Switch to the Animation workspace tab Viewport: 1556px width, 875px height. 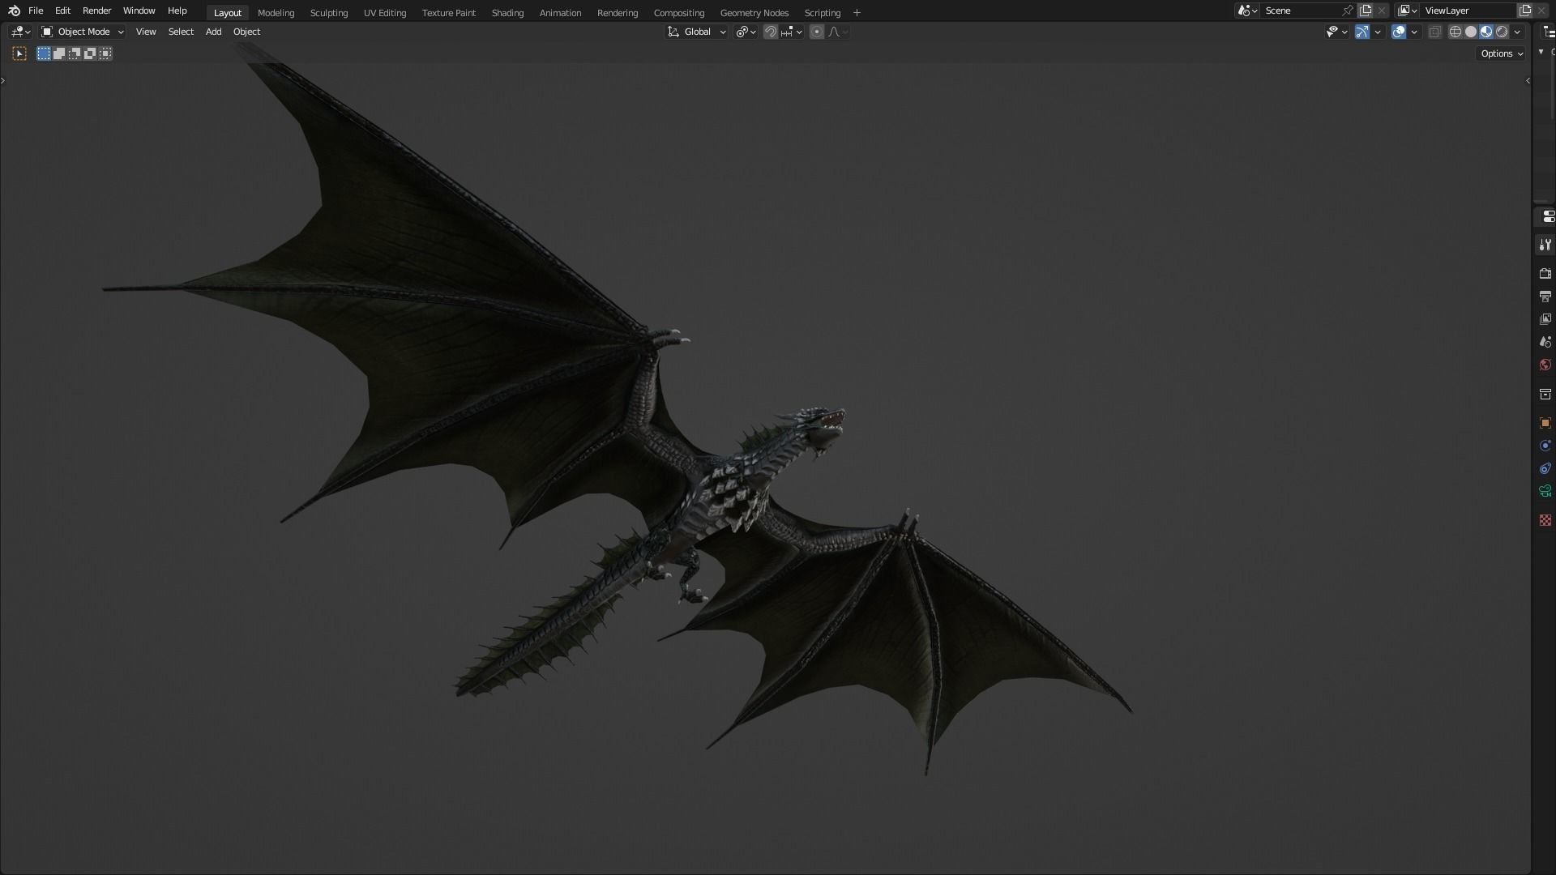pyautogui.click(x=560, y=13)
